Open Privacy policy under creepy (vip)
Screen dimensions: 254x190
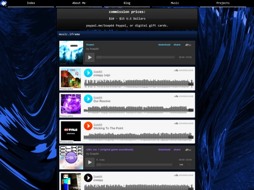(x=66, y=89)
